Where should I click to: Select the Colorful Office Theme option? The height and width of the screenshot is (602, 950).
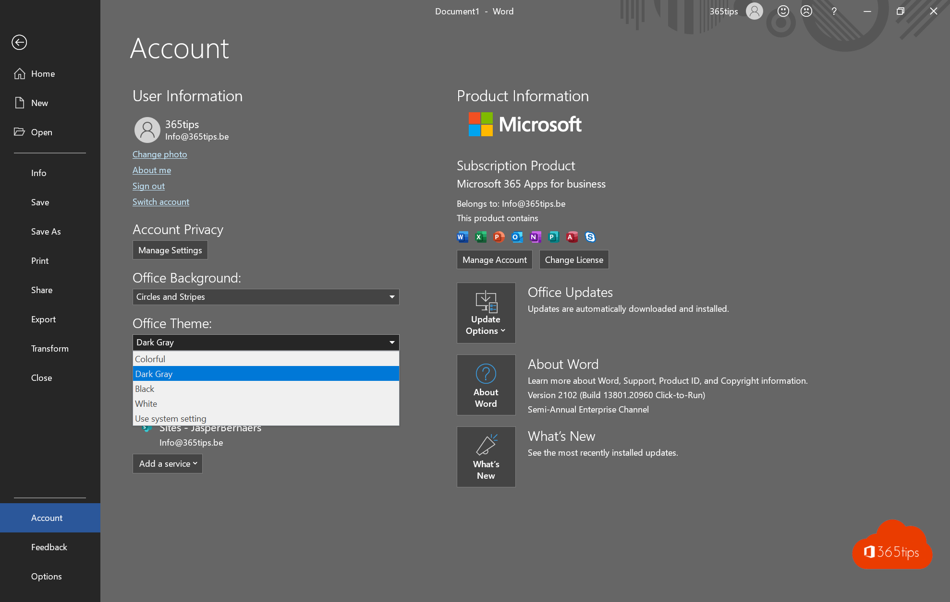click(x=265, y=358)
